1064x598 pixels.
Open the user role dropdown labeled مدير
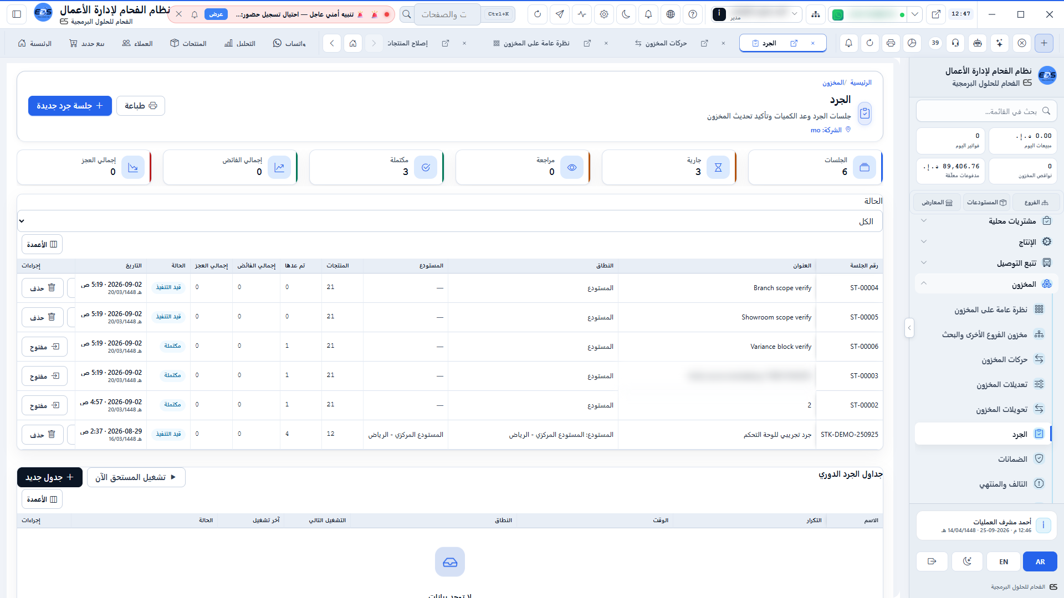(x=756, y=14)
